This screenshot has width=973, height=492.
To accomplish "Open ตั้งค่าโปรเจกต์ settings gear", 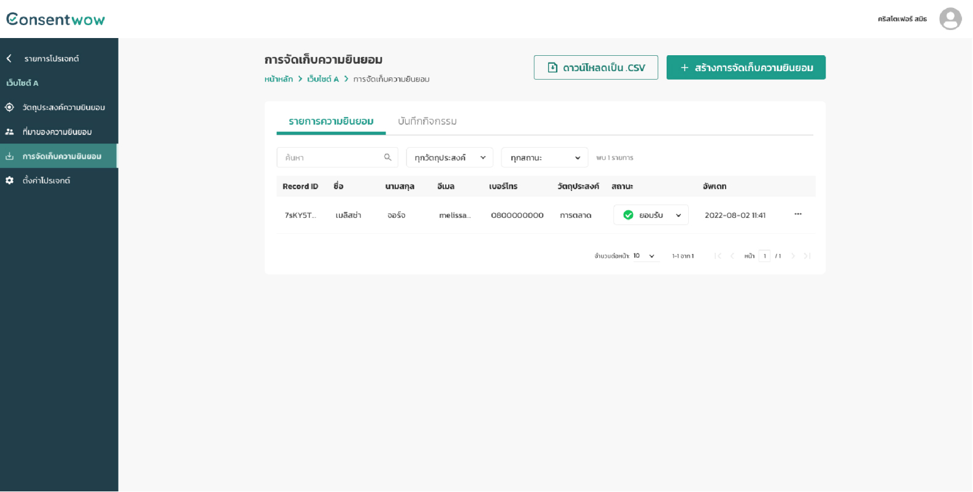I will click(x=10, y=180).
